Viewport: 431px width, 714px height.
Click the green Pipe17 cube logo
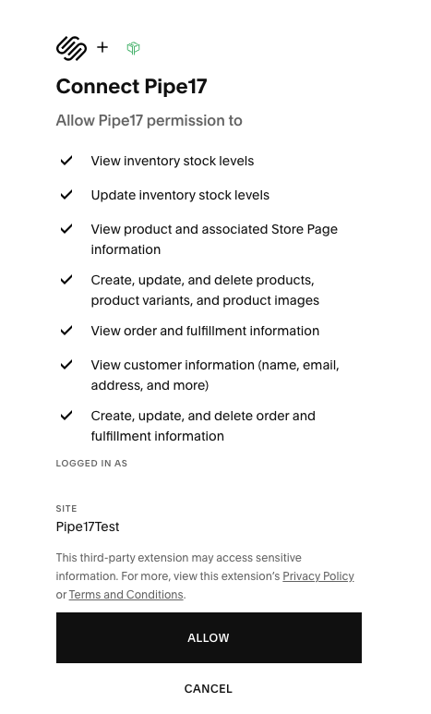pos(133,48)
